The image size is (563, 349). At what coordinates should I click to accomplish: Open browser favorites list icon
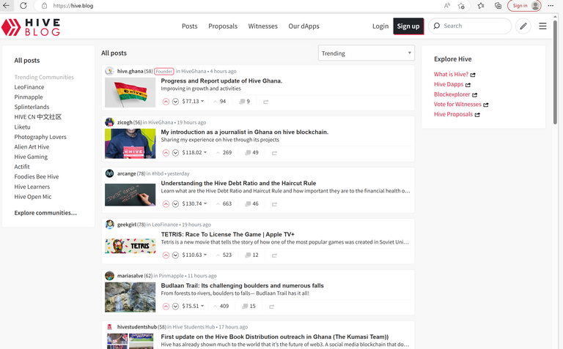(x=481, y=5)
